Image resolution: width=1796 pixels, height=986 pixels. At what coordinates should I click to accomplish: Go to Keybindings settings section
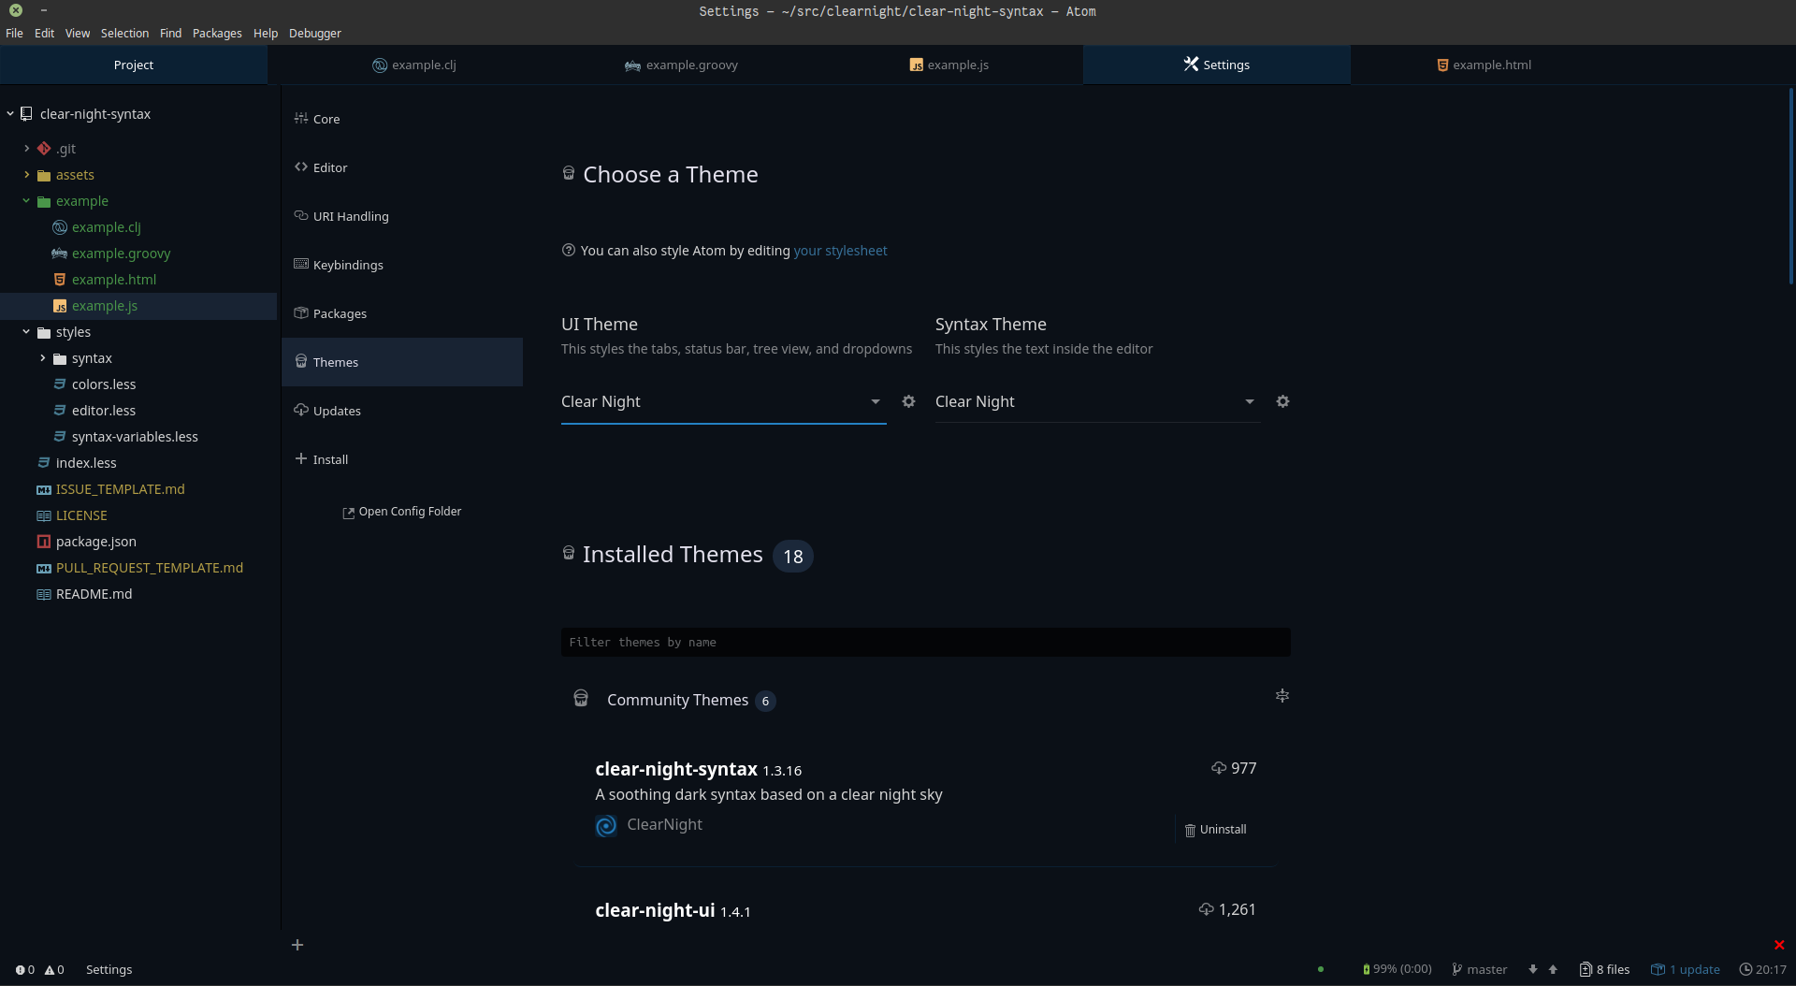402,265
